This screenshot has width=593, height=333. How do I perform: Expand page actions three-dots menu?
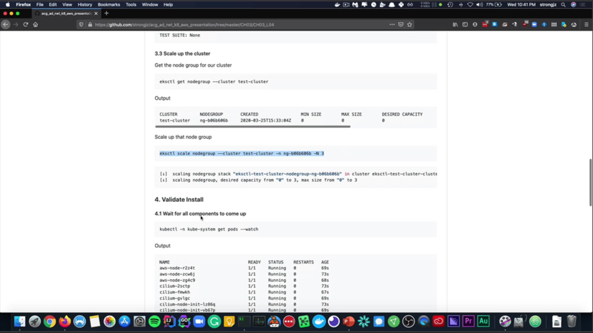(x=392, y=25)
